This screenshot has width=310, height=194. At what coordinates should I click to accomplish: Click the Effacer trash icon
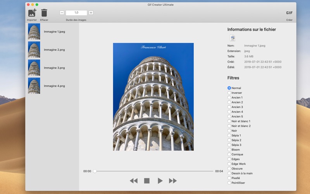pyautogui.click(x=44, y=13)
